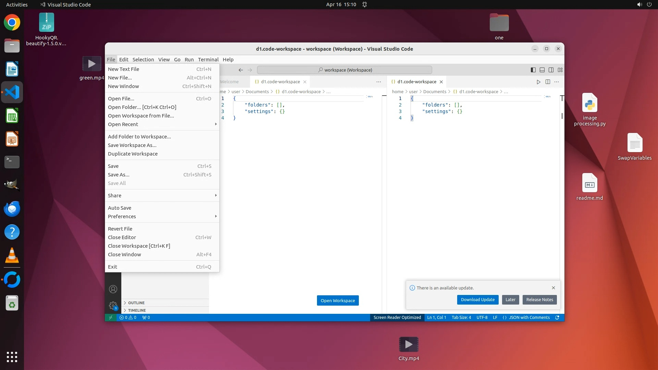658x370 pixels.
Task: Click the remote window status bar icon
Action: tap(110, 318)
